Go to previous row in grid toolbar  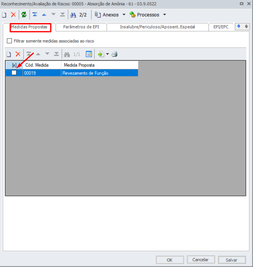[x=38, y=54]
